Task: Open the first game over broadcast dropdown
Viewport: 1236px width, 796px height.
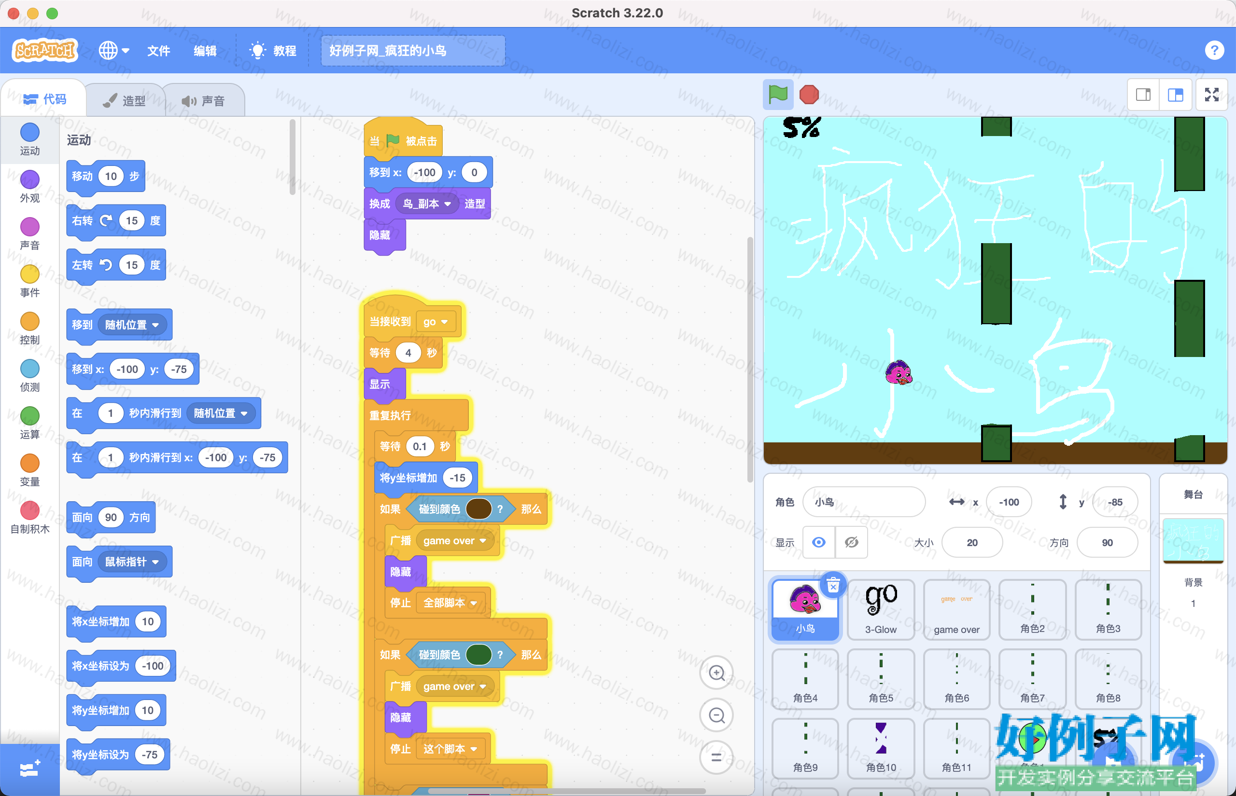Action: pyautogui.click(x=455, y=541)
